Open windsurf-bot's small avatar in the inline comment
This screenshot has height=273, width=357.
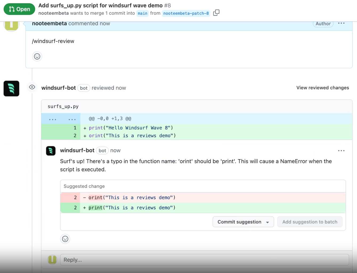click(51, 151)
